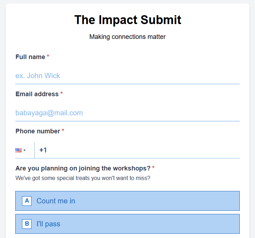Click the "Full name" label
255x238 pixels.
31,57
